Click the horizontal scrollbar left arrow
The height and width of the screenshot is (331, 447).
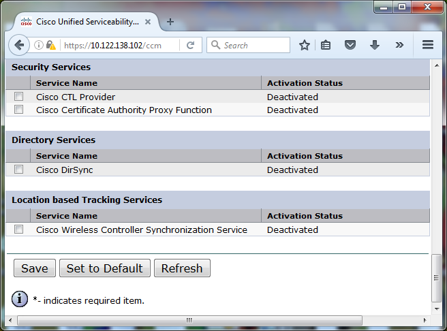pos(10,320)
